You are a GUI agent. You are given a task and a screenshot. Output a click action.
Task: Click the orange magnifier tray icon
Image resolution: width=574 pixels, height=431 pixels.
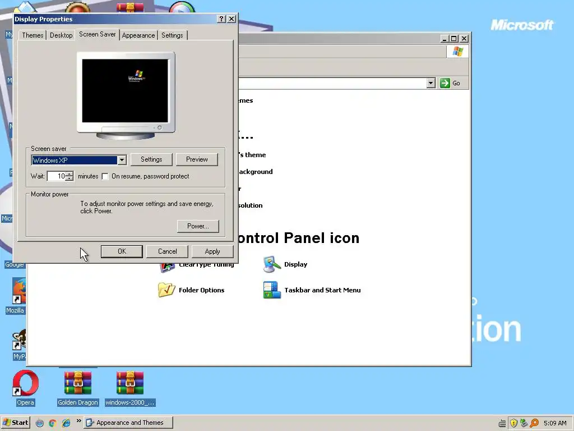pyautogui.click(x=534, y=423)
